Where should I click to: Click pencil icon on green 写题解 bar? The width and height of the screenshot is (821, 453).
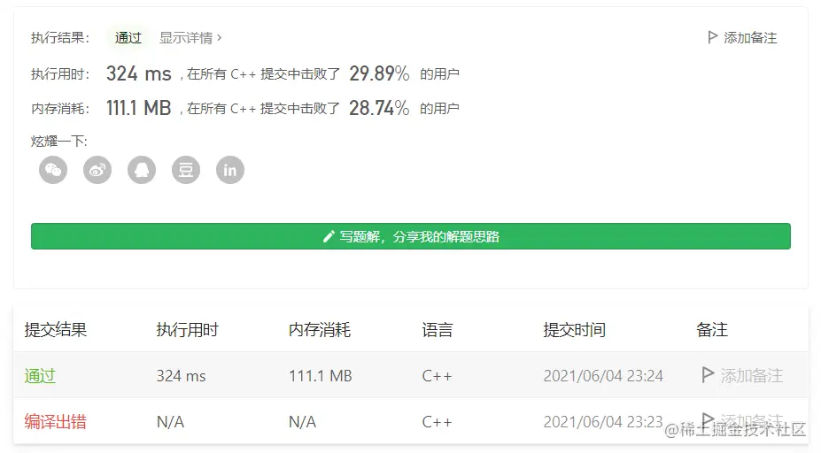pos(329,236)
